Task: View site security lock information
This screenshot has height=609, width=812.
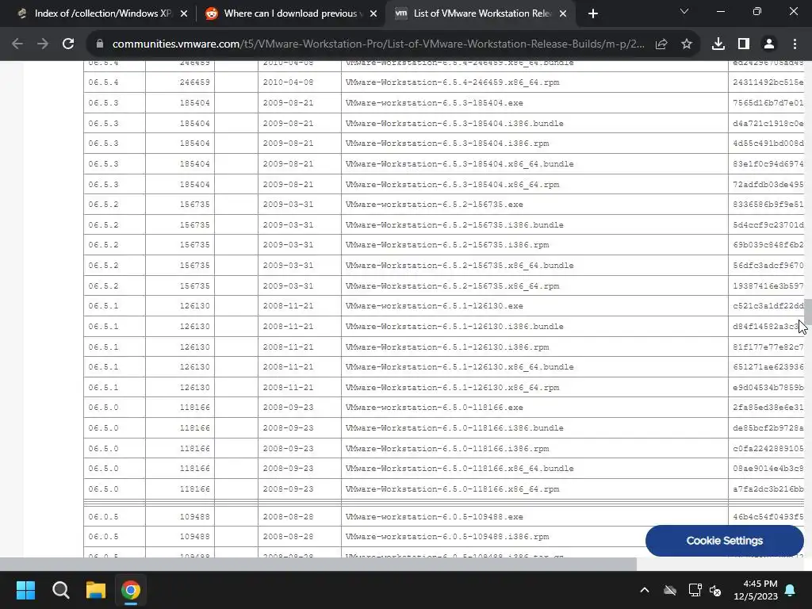Action: click(100, 44)
